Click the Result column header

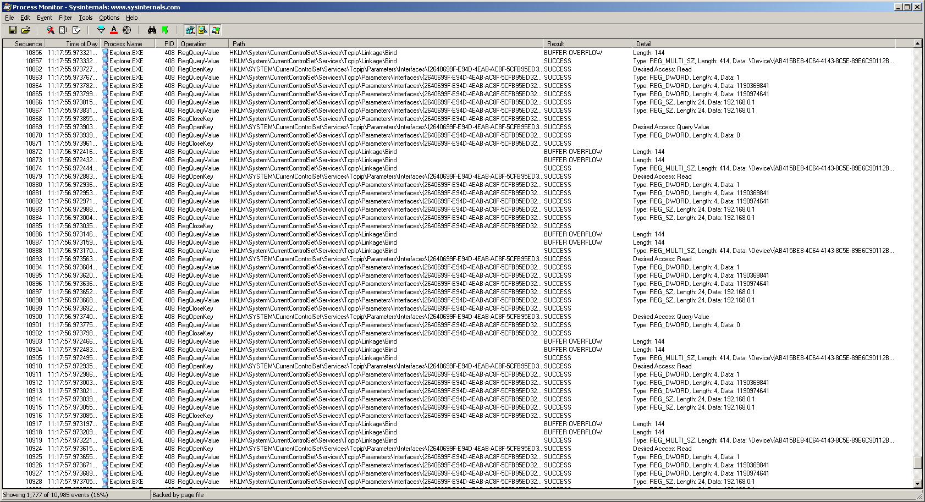pyautogui.click(x=587, y=43)
